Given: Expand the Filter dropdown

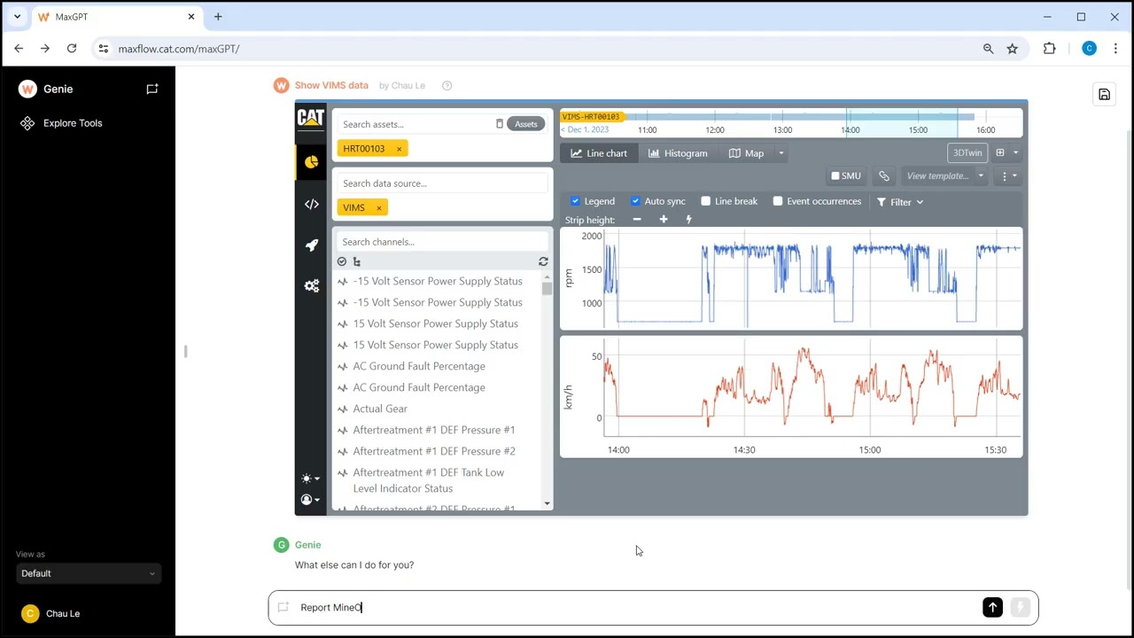Looking at the screenshot, I should pyautogui.click(x=900, y=202).
